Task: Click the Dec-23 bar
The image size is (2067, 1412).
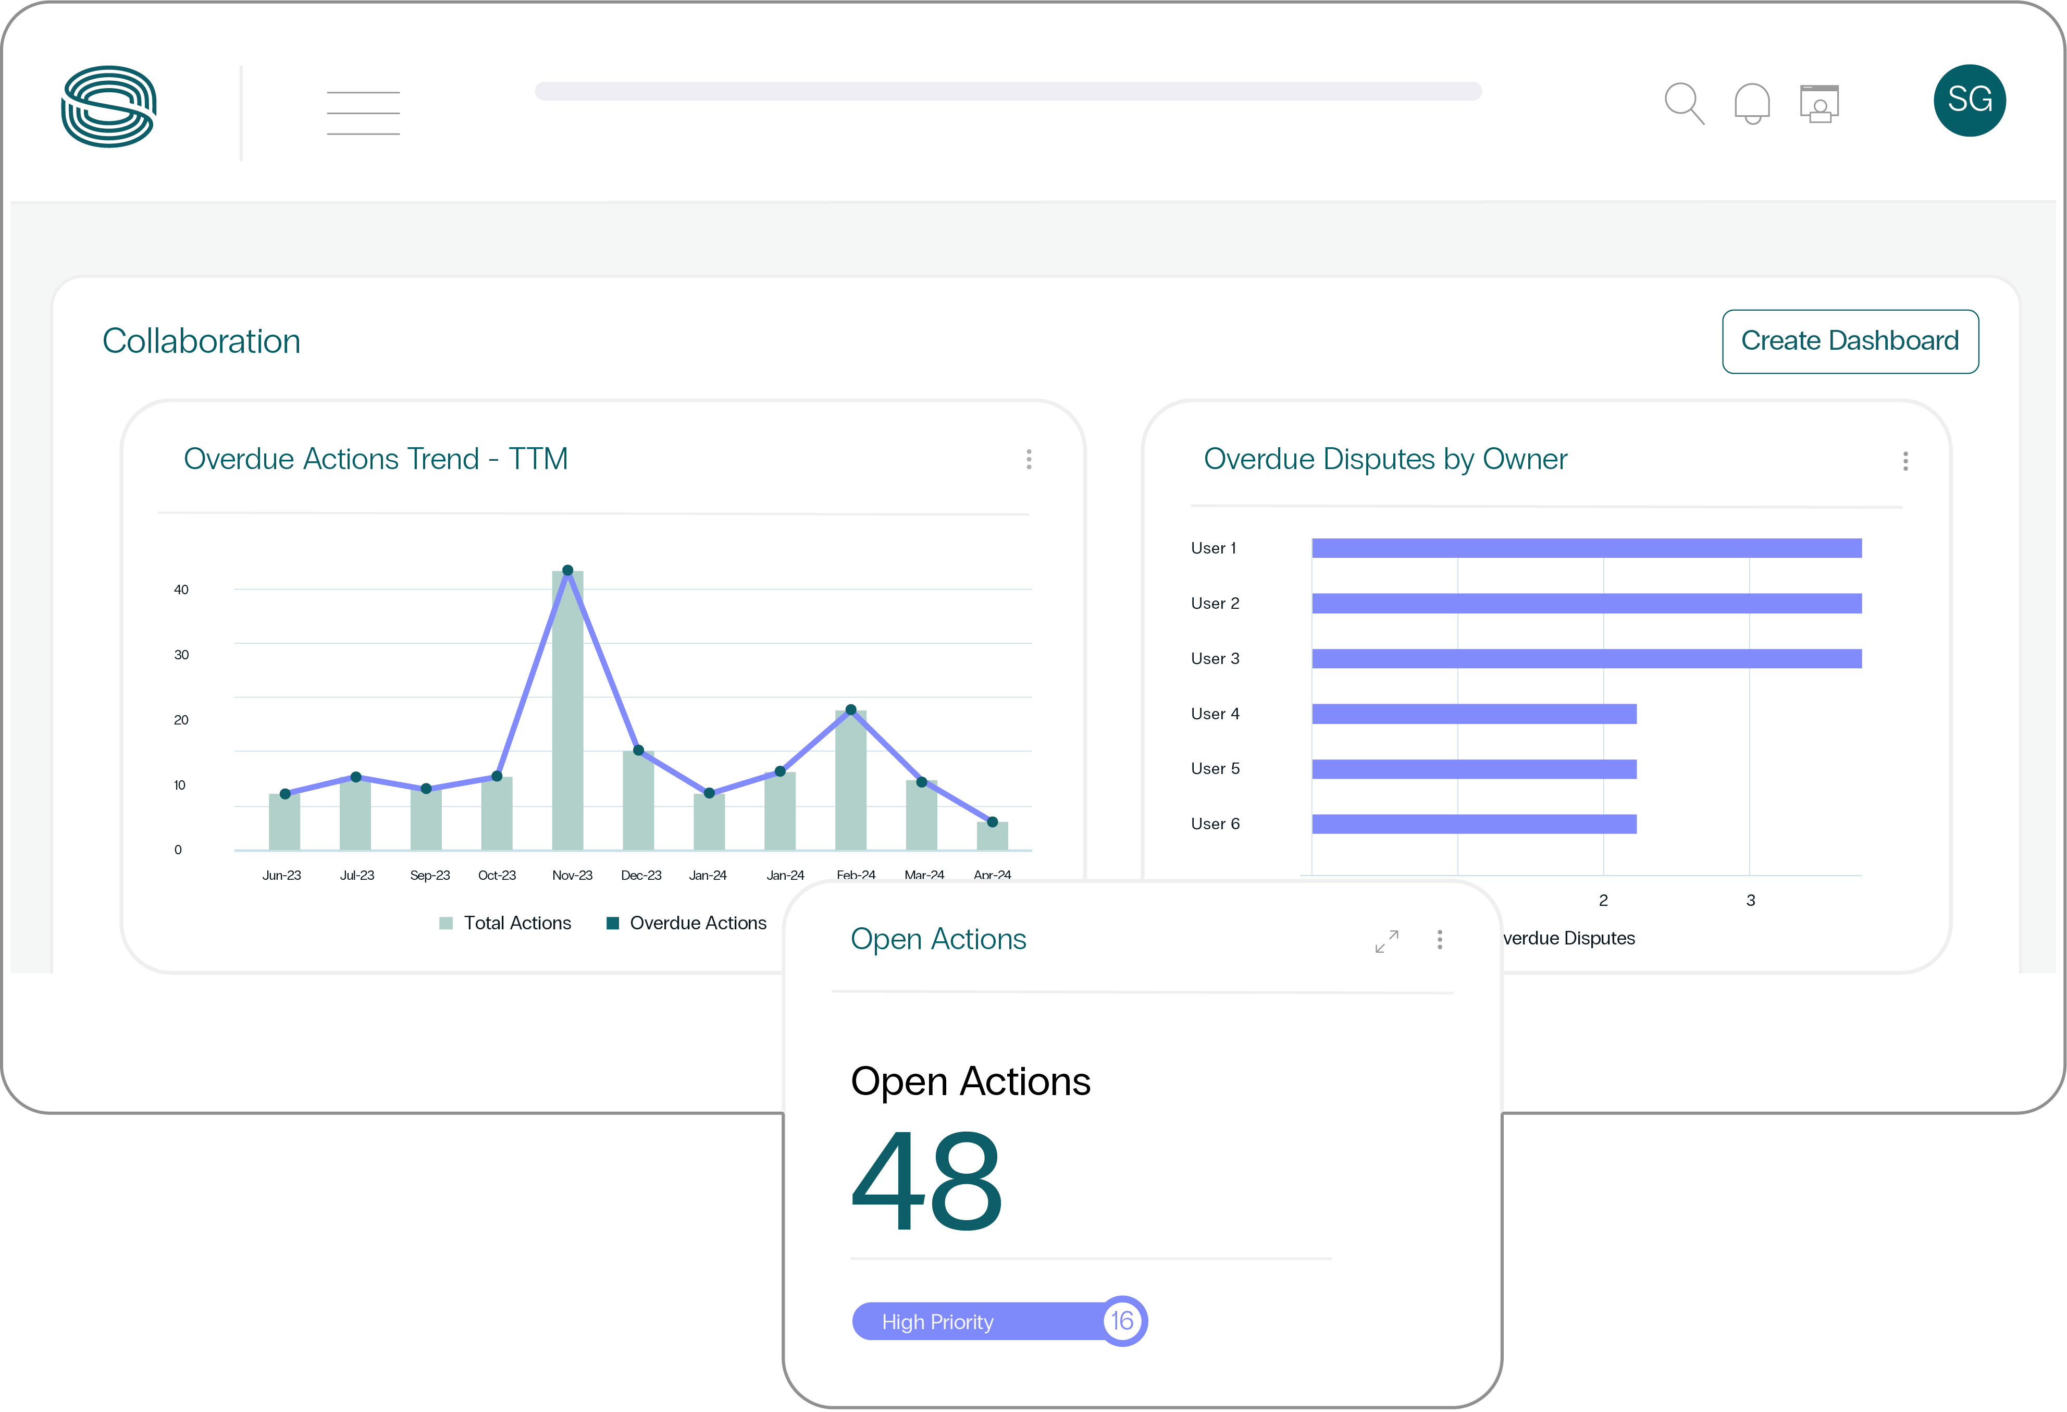Action: 639,801
